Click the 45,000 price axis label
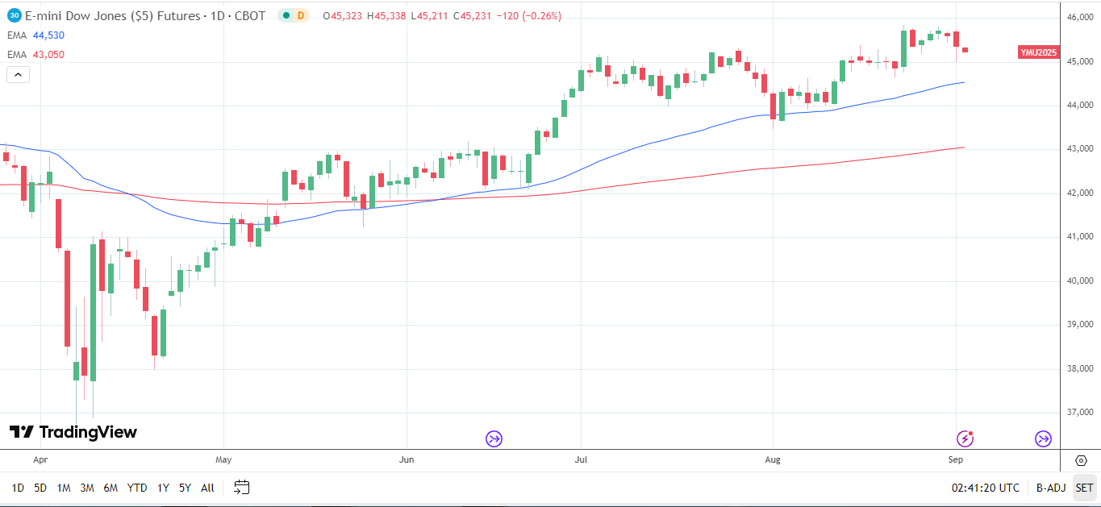This screenshot has width=1101, height=507. point(1078,61)
